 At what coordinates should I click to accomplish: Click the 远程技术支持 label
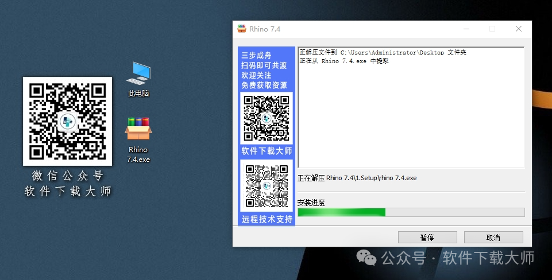[x=267, y=219]
